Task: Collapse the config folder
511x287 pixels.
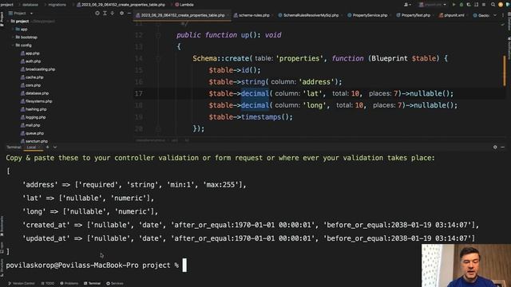Action: [x=13, y=45]
